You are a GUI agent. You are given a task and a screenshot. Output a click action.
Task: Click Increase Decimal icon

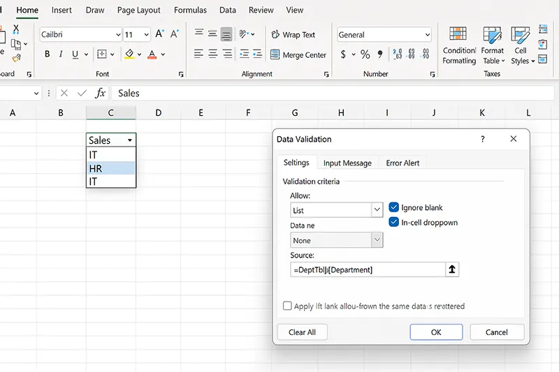point(398,54)
